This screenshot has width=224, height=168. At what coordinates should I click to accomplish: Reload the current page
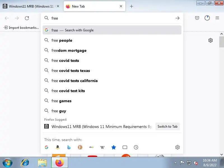(27, 18)
